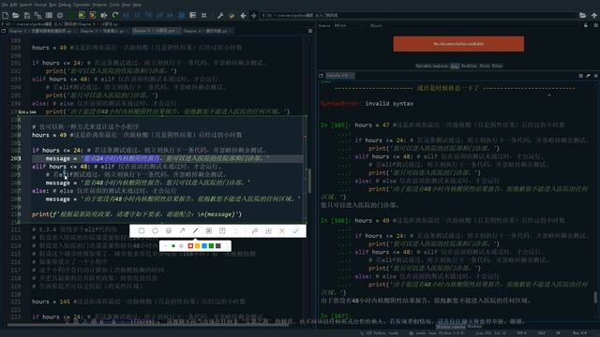Select mosaic tool in screenshot toolbar
The image size is (600, 337).
pos(208,231)
